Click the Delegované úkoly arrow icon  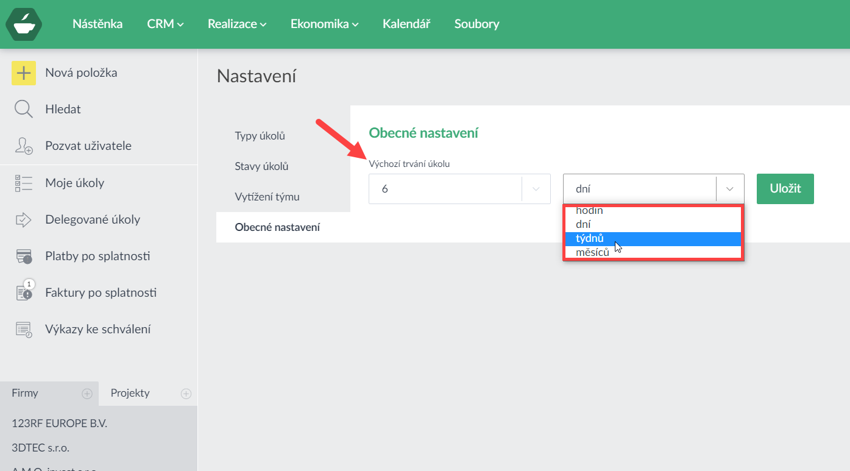coord(24,219)
